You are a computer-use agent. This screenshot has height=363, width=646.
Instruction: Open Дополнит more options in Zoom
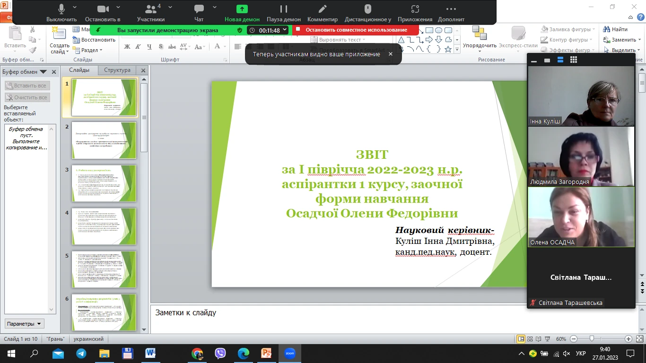pos(451,13)
